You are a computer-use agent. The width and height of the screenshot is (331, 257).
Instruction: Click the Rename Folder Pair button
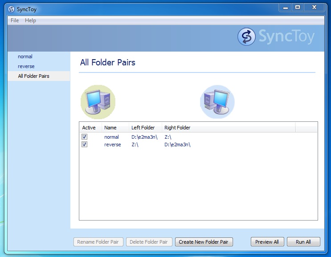pyautogui.click(x=98, y=242)
